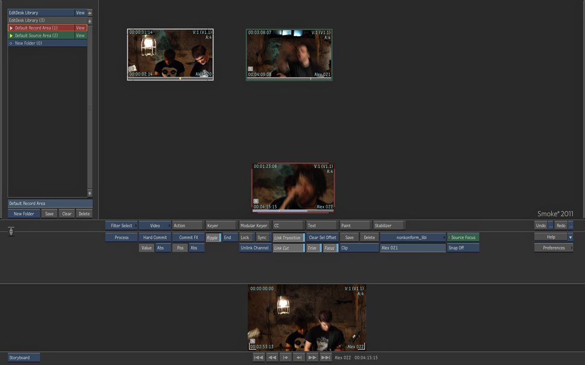Click the fast-forward playback button
Viewport: 585px width, 365px height.
tap(312, 357)
